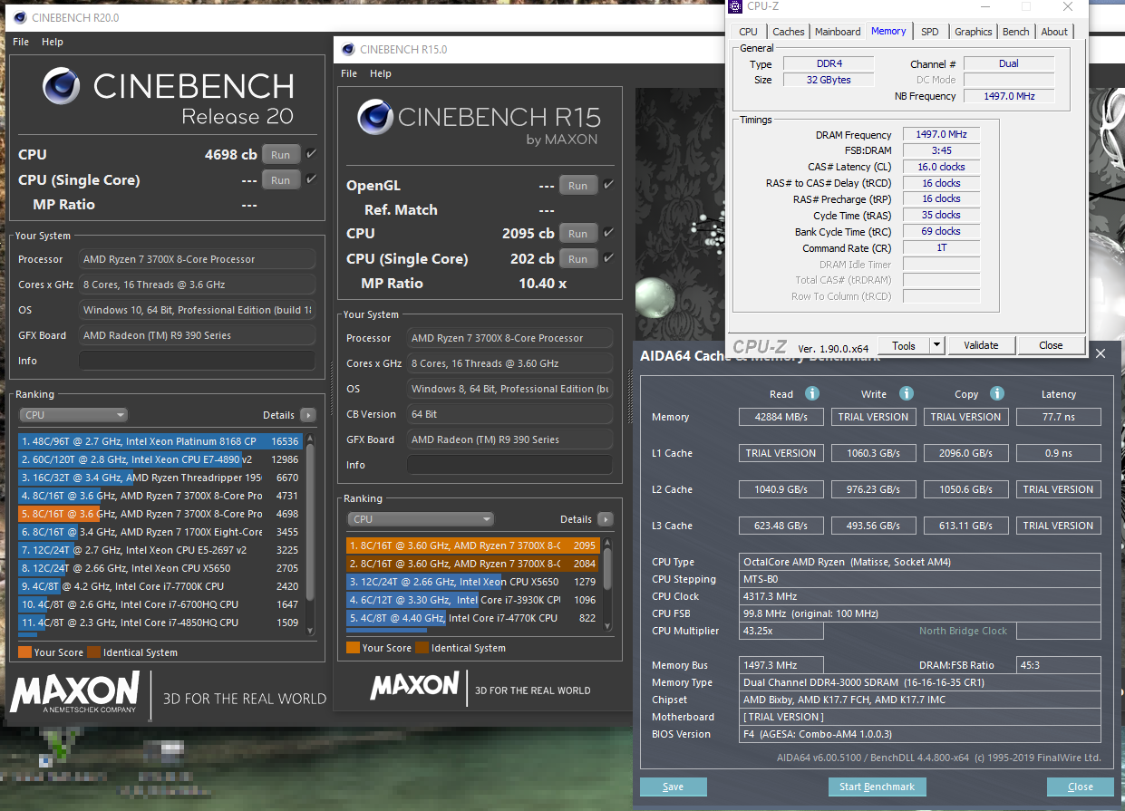1125x811 pixels.
Task: Toggle the R20 CPU Single Core checkbox
Action: (x=311, y=179)
